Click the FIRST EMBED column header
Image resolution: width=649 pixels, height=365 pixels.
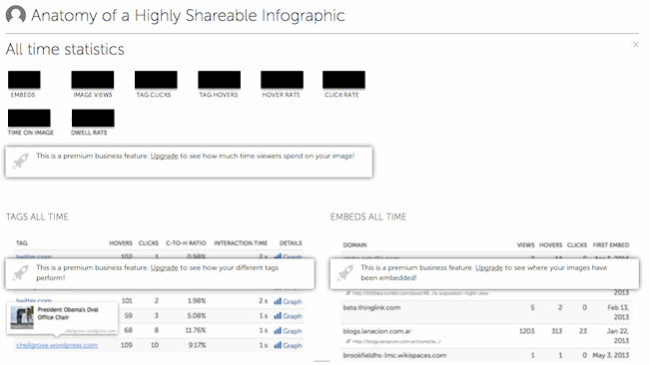point(611,244)
